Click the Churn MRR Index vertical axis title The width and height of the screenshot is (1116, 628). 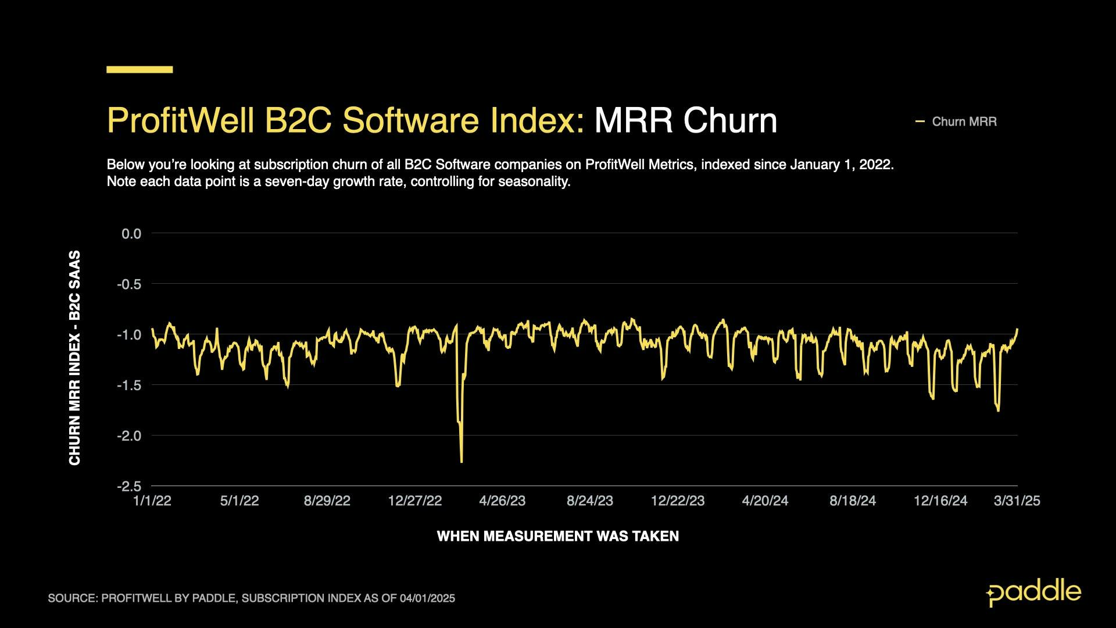[x=75, y=358]
